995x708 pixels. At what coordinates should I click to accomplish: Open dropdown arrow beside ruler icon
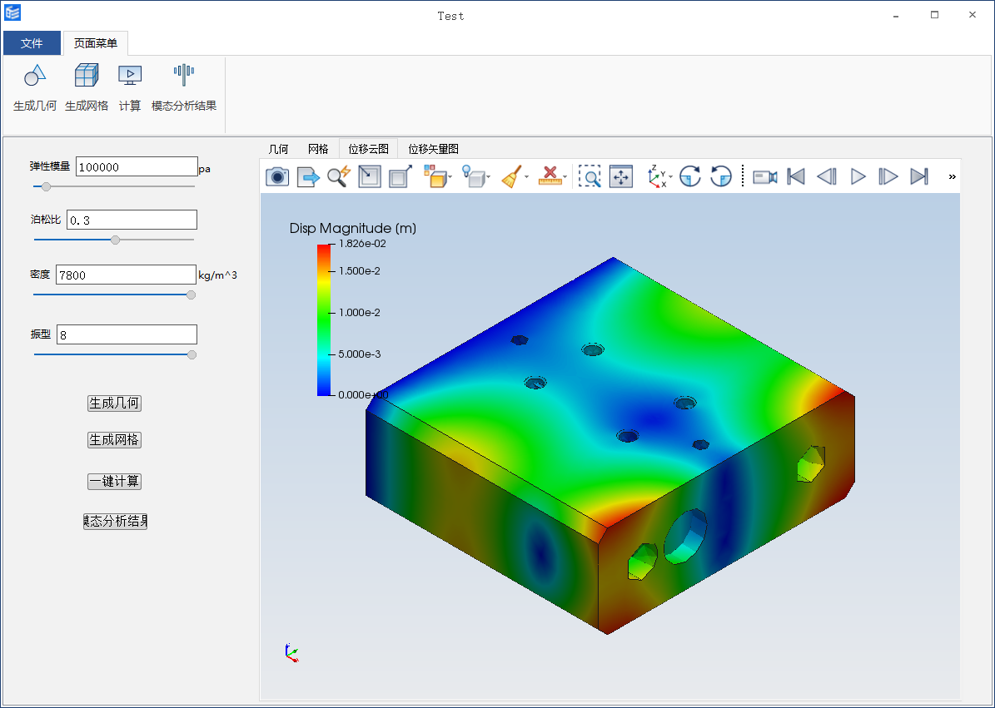coord(565,177)
